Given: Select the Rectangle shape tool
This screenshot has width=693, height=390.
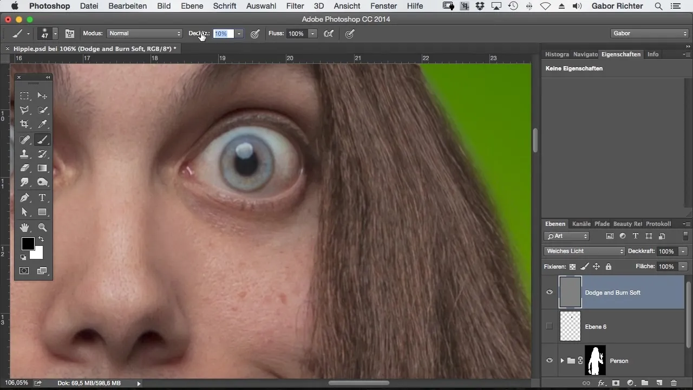Looking at the screenshot, I should (x=42, y=212).
